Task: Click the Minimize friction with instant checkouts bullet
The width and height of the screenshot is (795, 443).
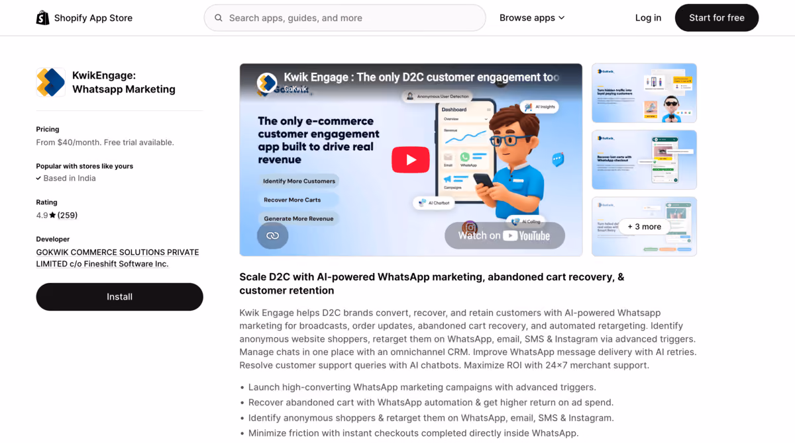Action: click(413, 433)
